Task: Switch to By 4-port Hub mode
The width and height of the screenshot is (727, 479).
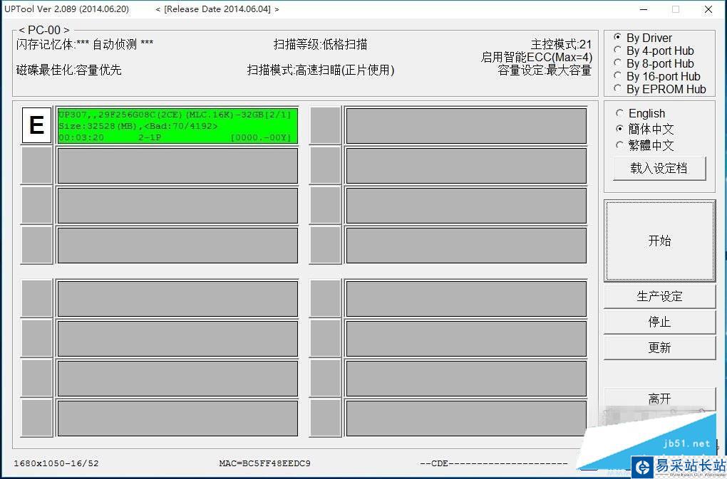Action: point(619,51)
